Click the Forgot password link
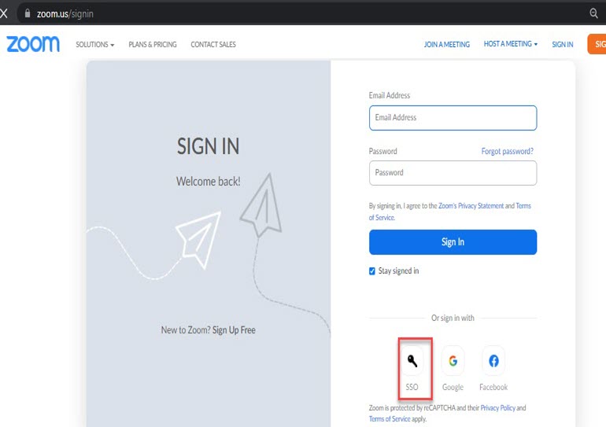606x427 pixels. (507, 151)
